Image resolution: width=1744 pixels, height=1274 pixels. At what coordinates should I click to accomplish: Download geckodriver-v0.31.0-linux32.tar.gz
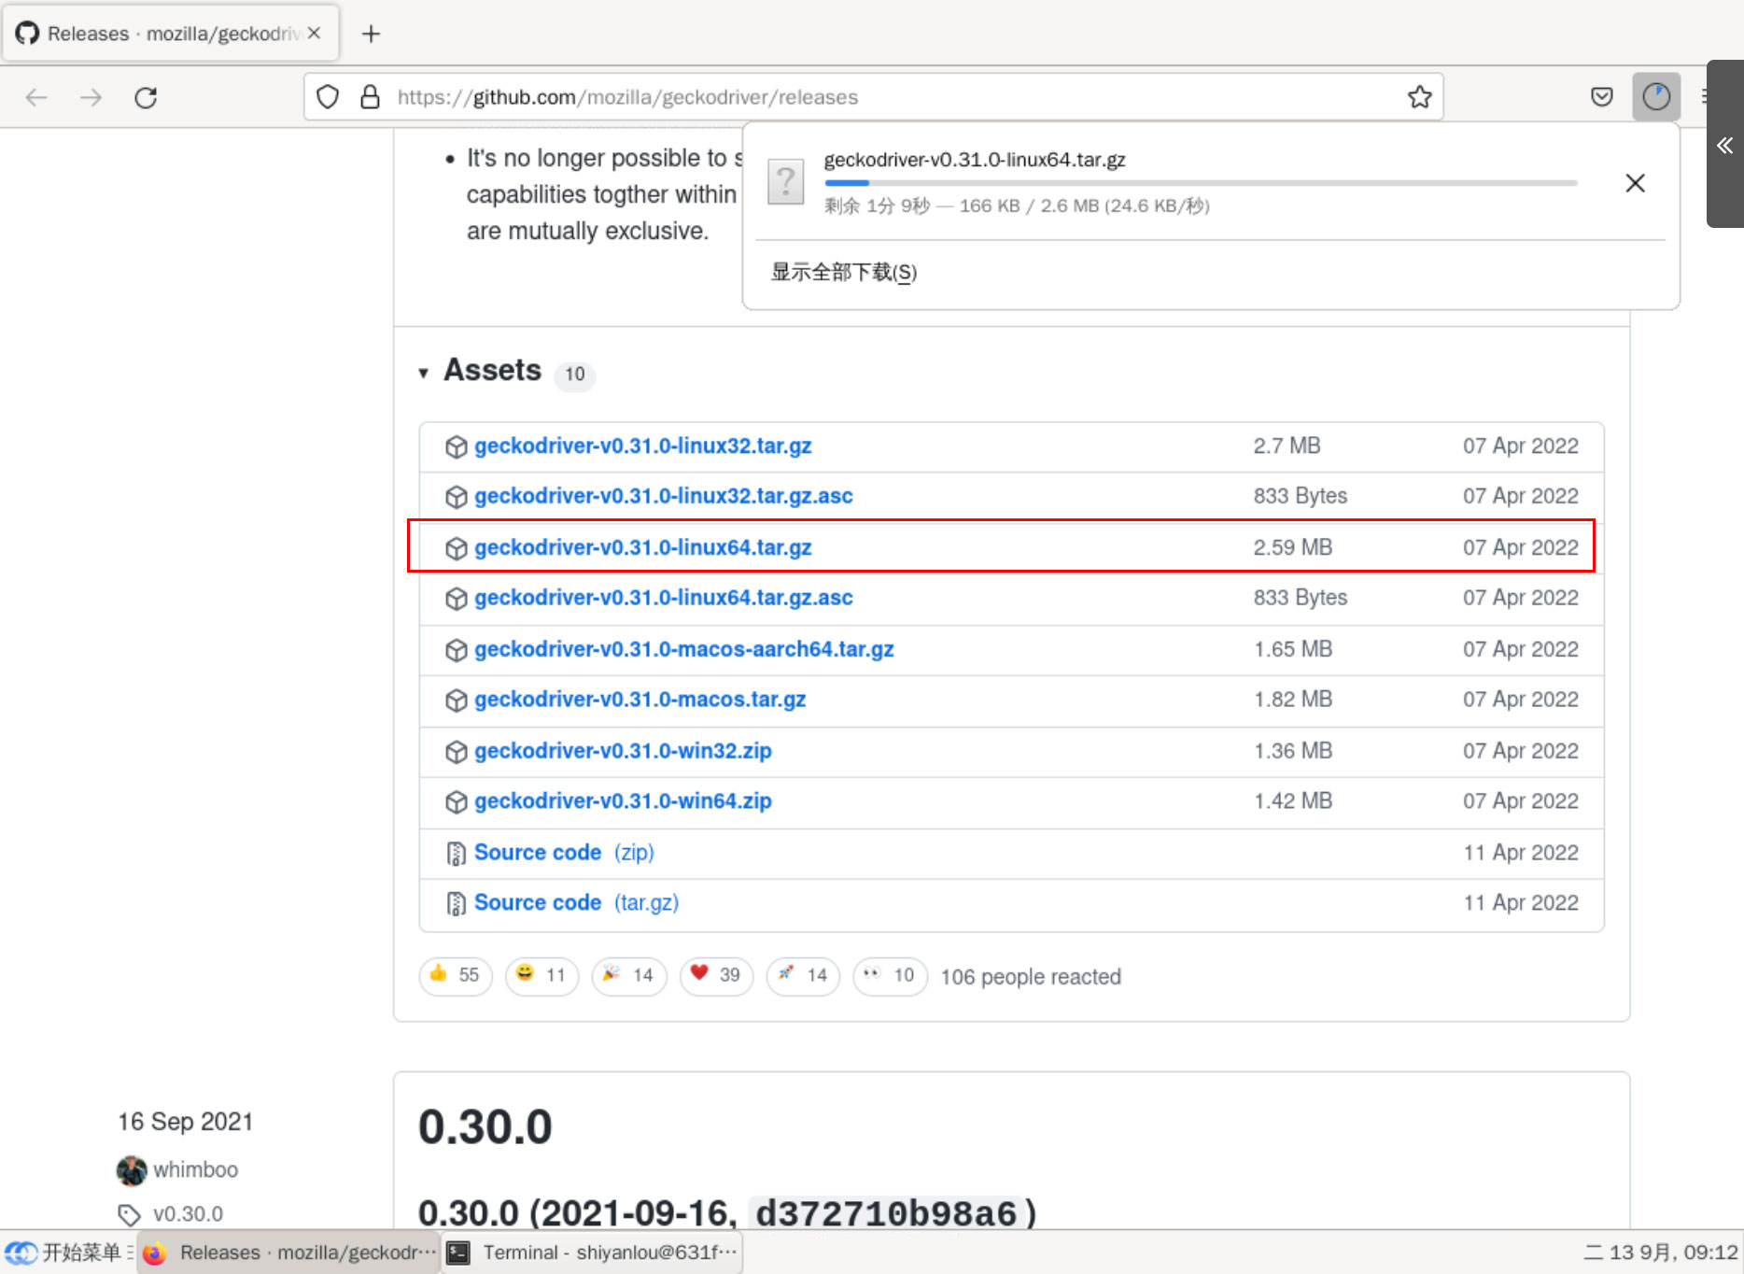pos(642,446)
